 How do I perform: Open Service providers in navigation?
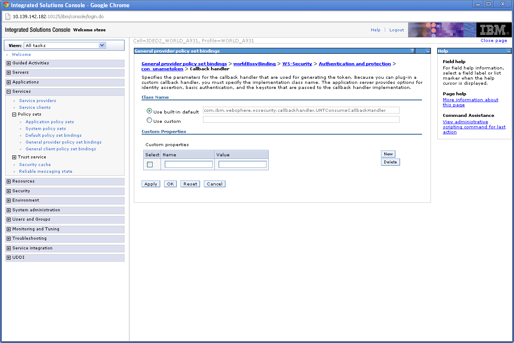pyautogui.click(x=38, y=101)
